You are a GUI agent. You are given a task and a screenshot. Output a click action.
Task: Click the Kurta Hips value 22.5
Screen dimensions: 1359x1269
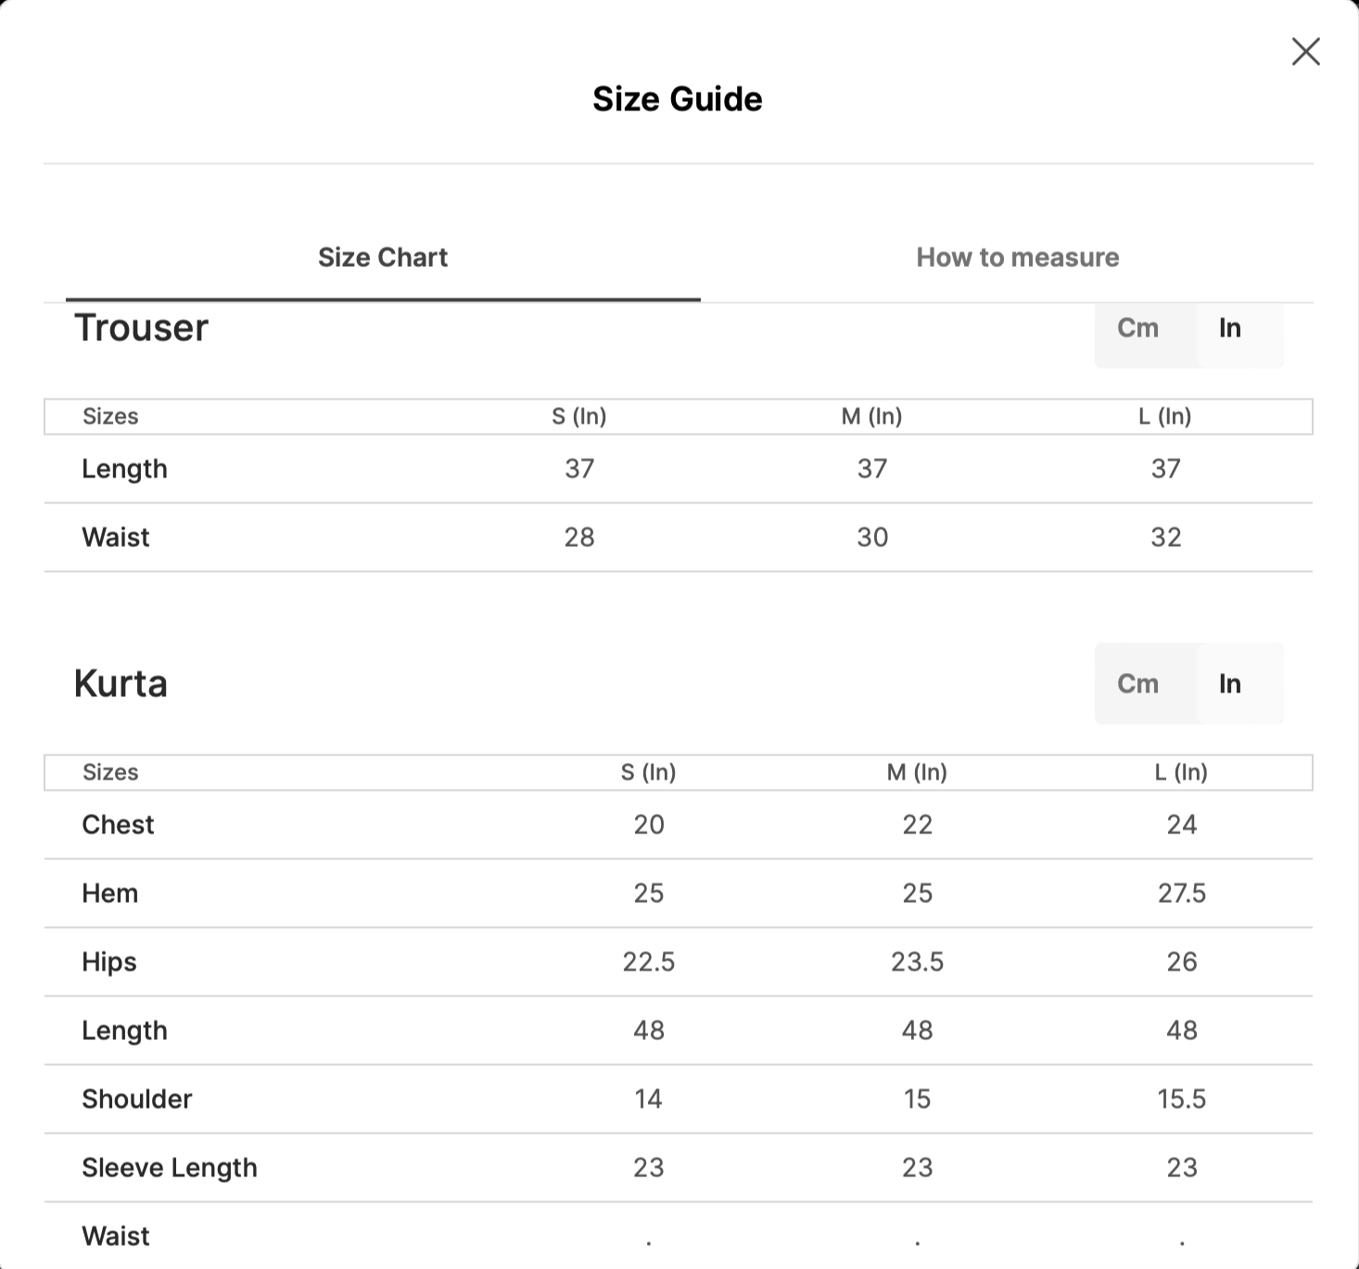pos(648,962)
